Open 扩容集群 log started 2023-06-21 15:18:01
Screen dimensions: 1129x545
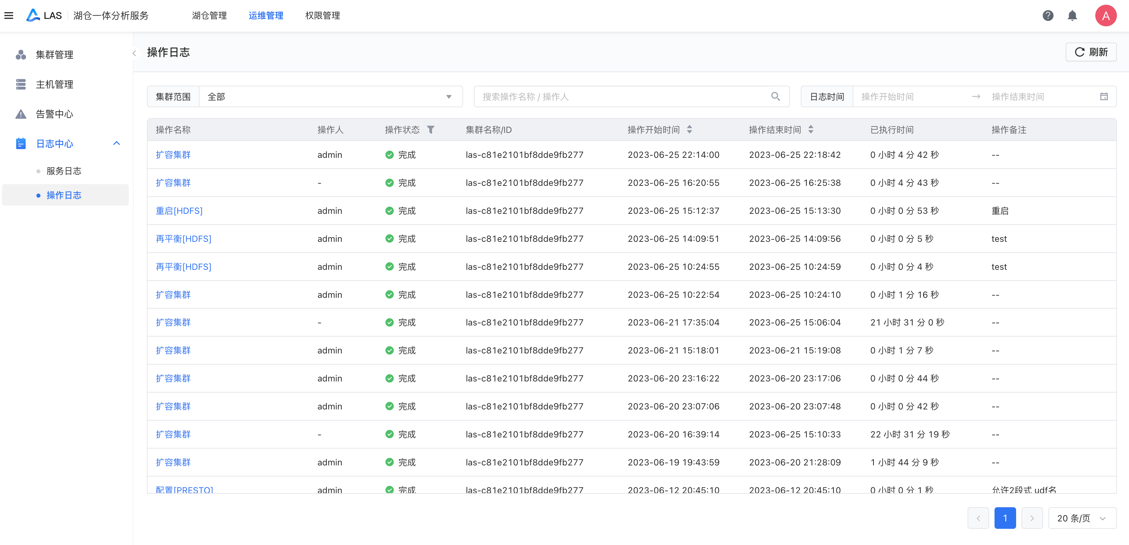[x=173, y=351]
